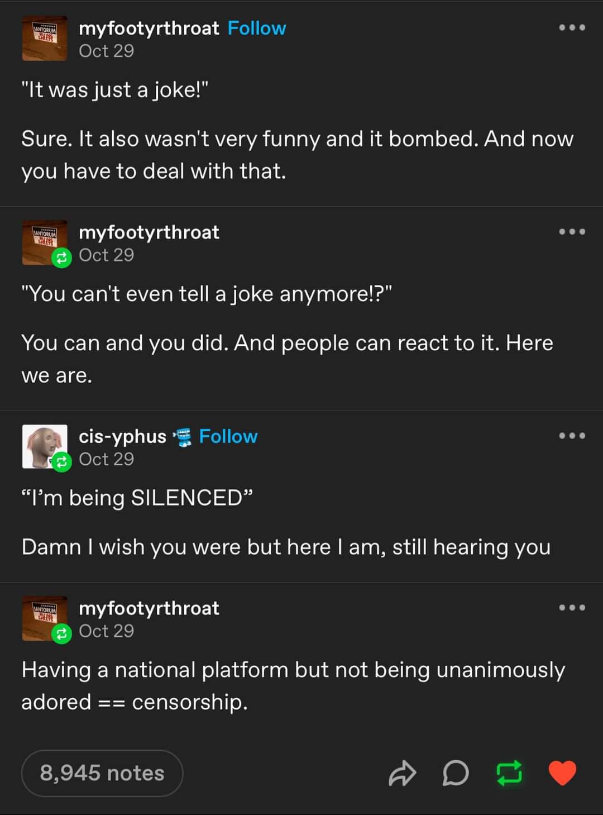Open options menu on cis-yphus post
603x815 pixels.
click(572, 436)
